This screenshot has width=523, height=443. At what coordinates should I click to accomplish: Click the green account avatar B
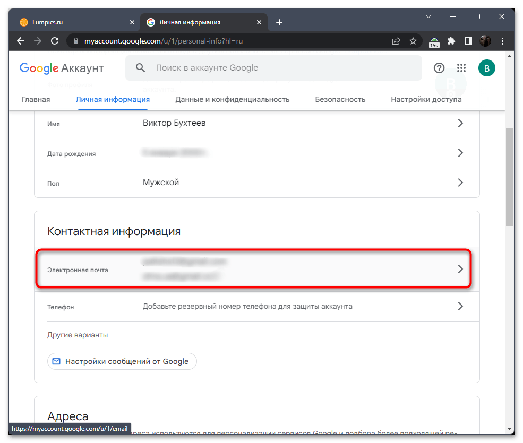click(x=486, y=68)
